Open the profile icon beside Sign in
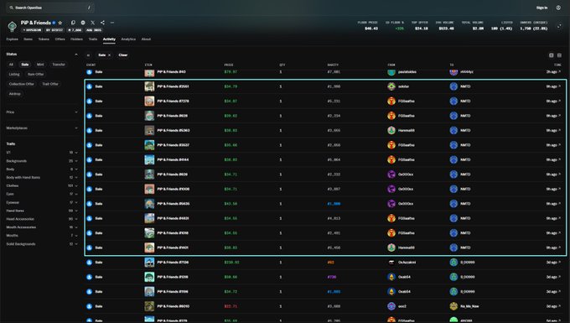This screenshot has height=323, width=570. (558, 8)
